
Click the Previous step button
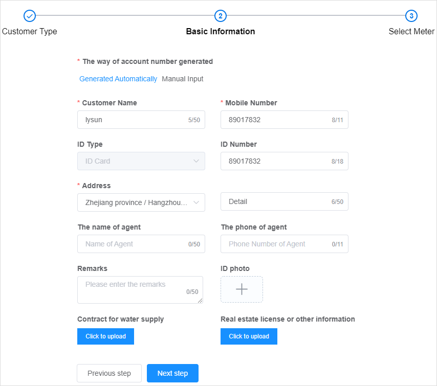click(x=110, y=373)
